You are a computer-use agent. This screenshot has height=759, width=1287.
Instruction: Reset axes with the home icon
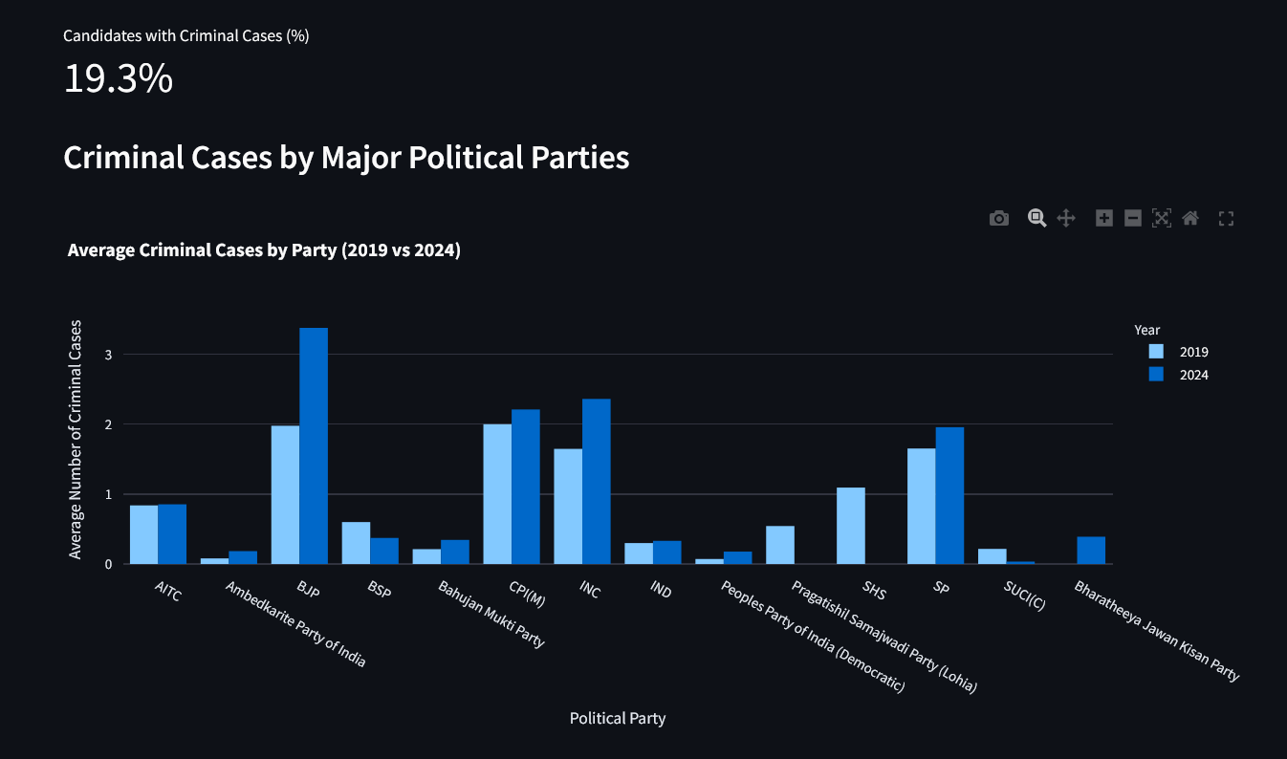(1190, 218)
